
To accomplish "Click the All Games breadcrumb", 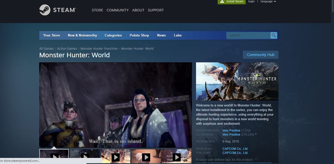I will [46, 48].
